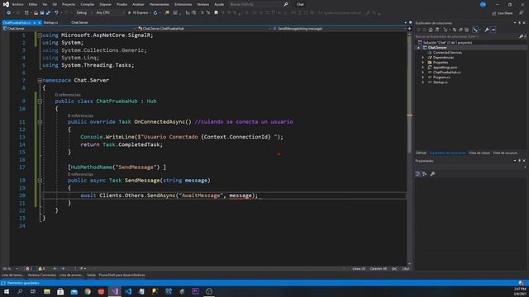Click the Home icon in Solution Explorer toolbar

point(431,30)
